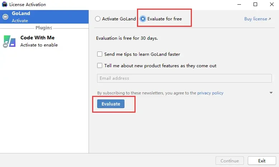This screenshot has width=279, height=167.
Task: Close the License Activation dialog
Action: click(271, 5)
